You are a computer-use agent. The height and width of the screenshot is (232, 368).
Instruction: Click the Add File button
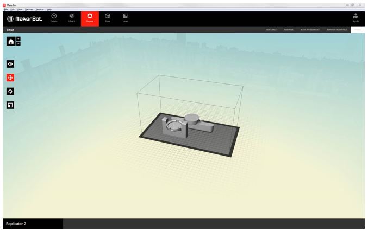click(289, 30)
